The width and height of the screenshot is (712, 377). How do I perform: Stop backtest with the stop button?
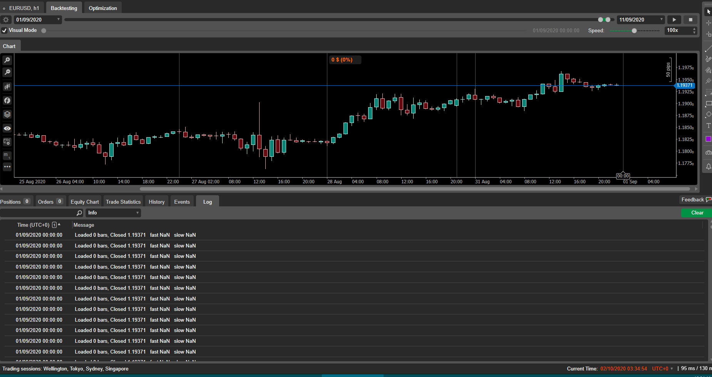(690, 20)
